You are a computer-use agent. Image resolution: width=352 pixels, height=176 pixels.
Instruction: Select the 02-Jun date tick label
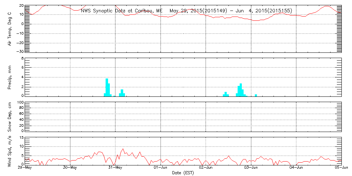tap(206, 168)
